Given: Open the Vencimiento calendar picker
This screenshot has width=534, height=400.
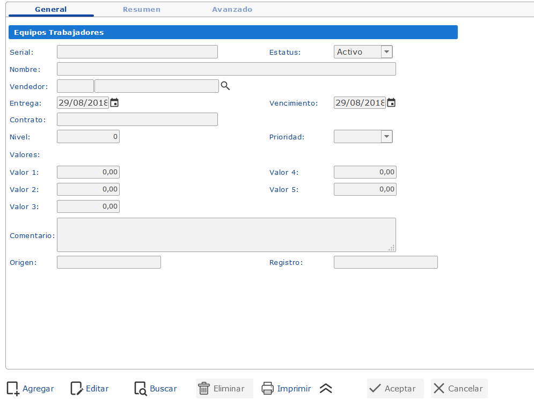Looking at the screenshot, I should tap(391, 103).
